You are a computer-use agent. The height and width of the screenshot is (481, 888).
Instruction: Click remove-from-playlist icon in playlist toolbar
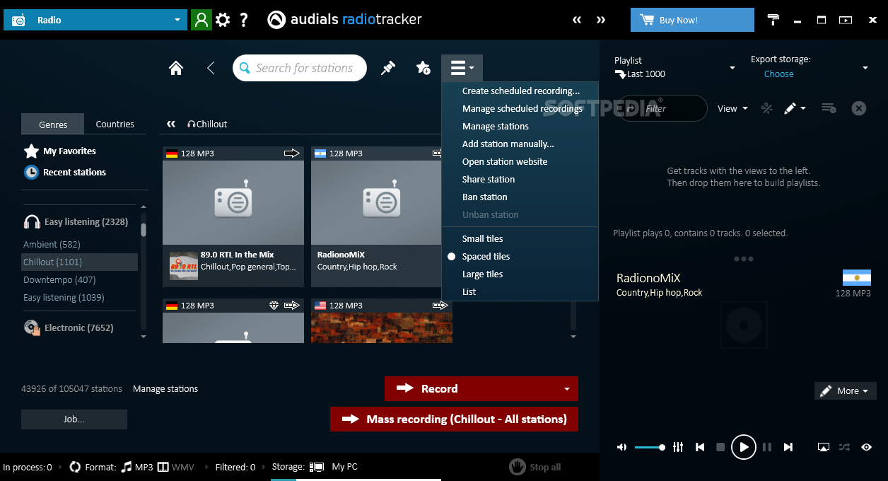pos(829,108)
